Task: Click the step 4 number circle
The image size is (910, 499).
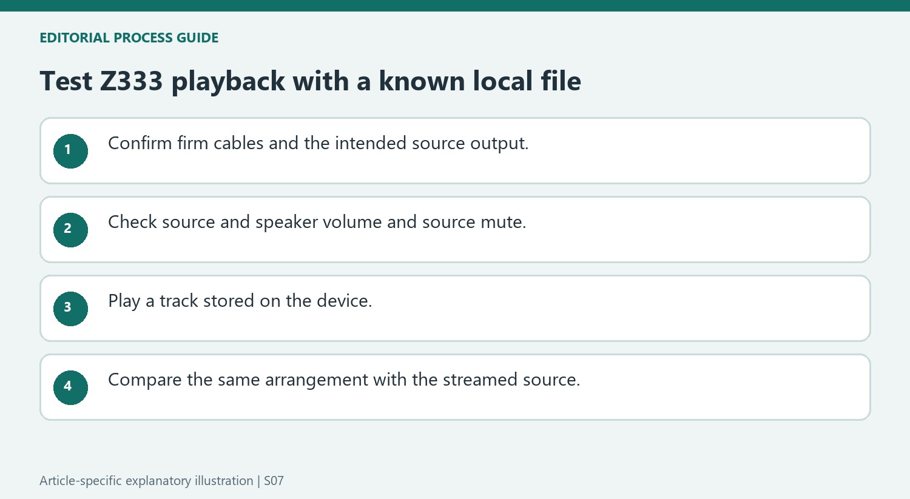Action: (70, 387)
